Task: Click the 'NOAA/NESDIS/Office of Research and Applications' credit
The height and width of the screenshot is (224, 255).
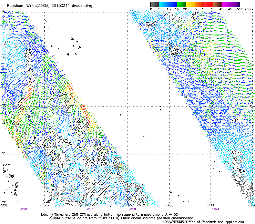Action: click(x=203, y=222)
